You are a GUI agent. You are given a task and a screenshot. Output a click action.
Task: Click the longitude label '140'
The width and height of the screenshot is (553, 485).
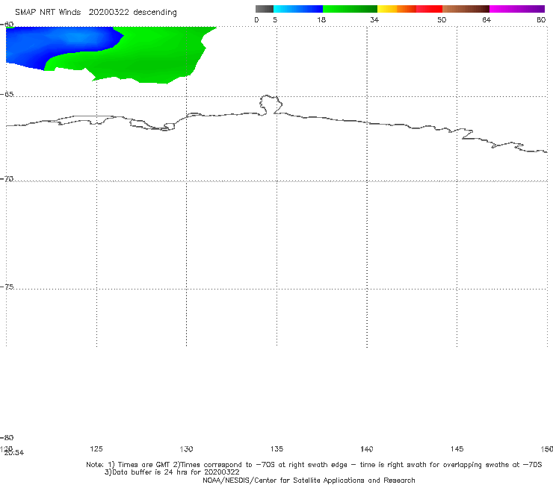[367, 449]
